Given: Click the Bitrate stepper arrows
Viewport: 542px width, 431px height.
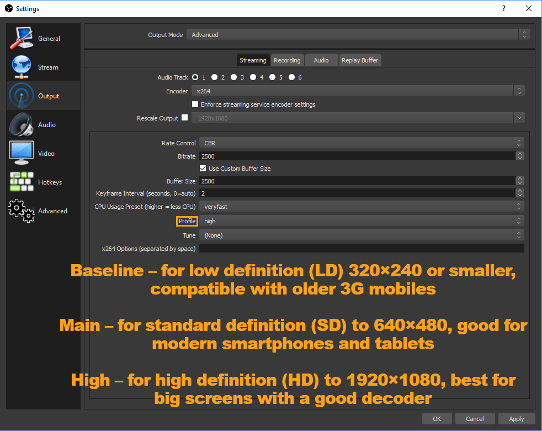Looking at the screenshot, I should pyautogui.click(x=519, y=156).
